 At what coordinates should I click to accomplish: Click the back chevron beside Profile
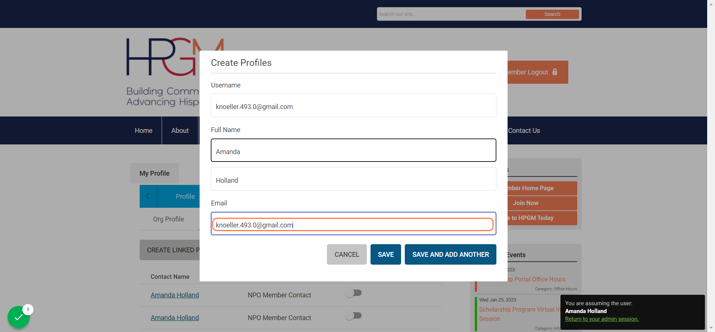(148, 196)
